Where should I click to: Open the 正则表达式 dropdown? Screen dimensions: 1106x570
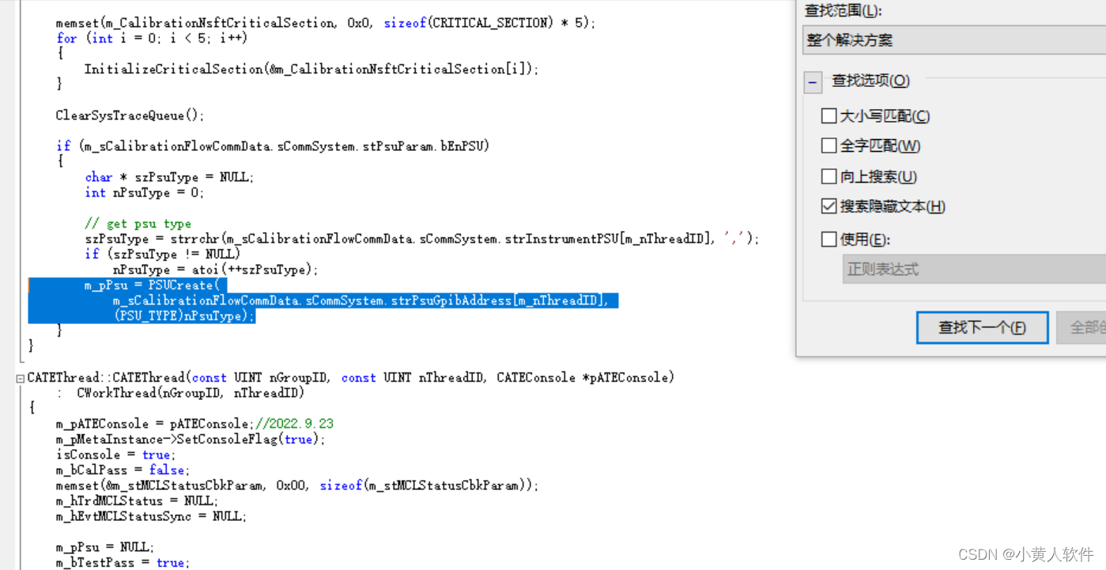[974, 269]
